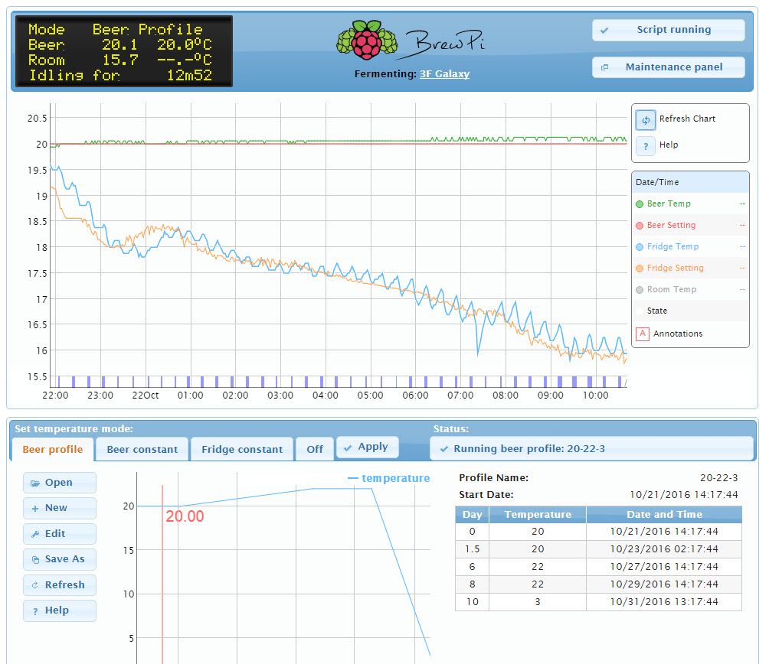The image size is (769, 664).
Task: Click the window icon on Maintenance panel
Action: click(604, 67)
